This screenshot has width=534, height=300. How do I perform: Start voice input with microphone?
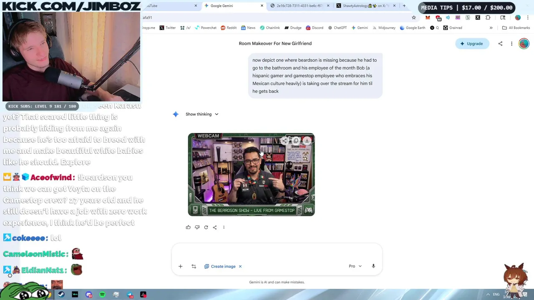click(x=373, y=266)
